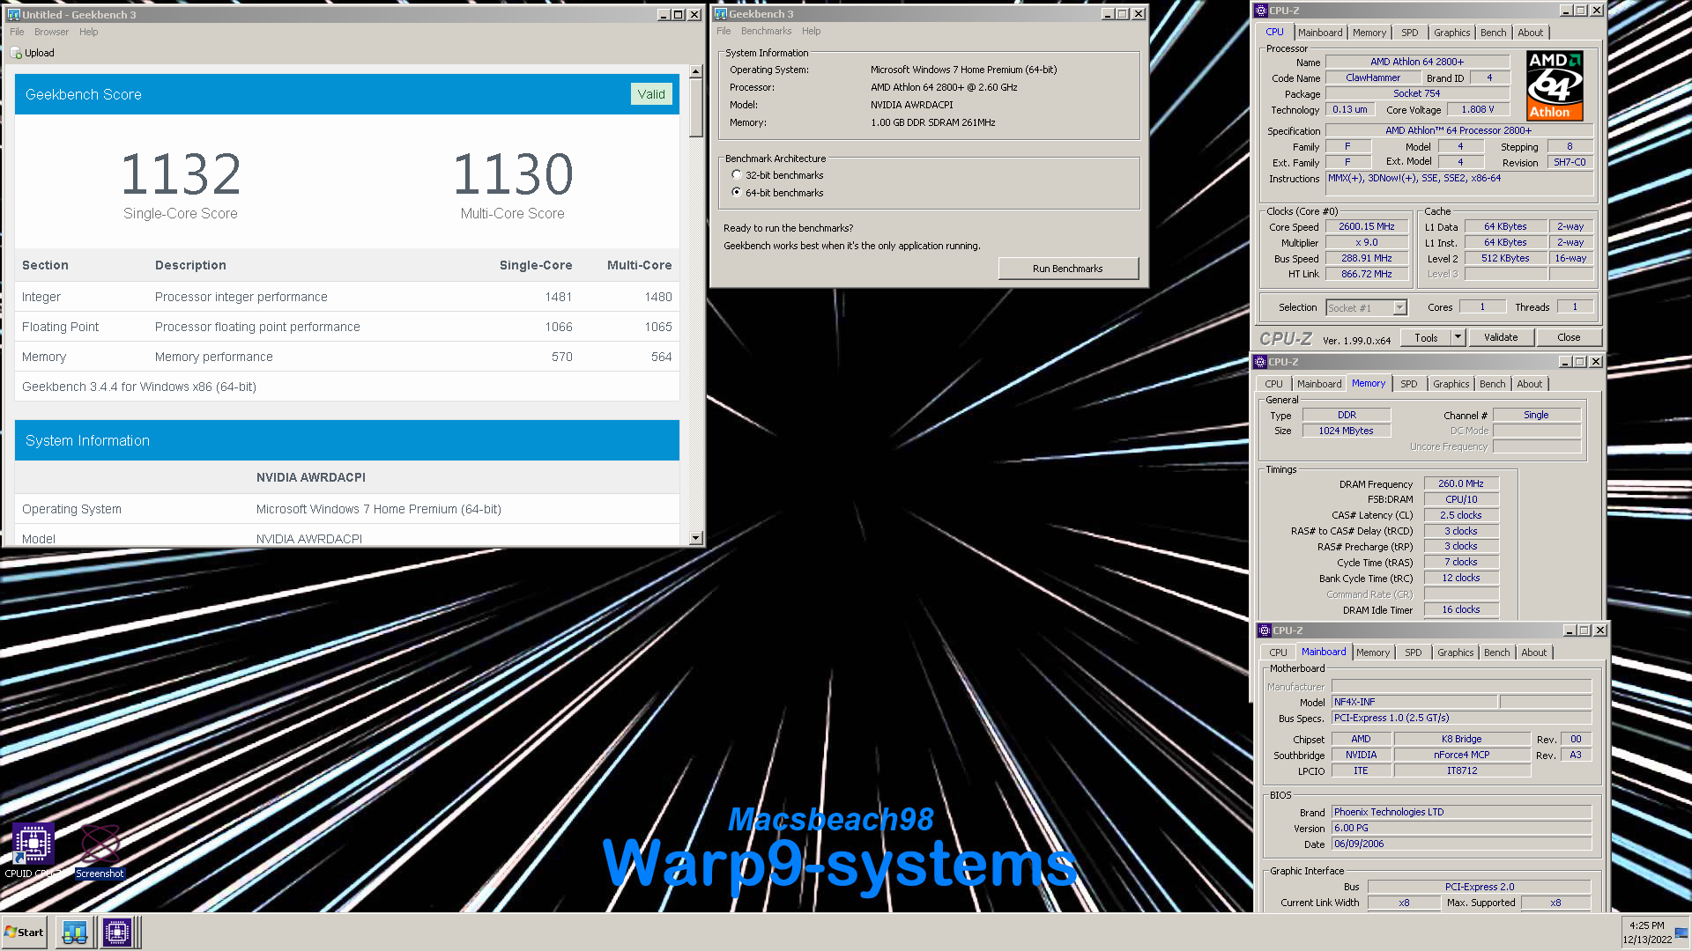
Task: Click the Geekbench 3 window title icon
Action: (720, 14)
